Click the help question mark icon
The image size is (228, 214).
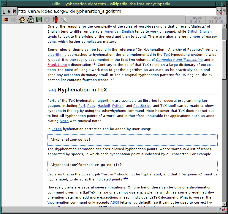pyautogui.click(x=224, y=11)
